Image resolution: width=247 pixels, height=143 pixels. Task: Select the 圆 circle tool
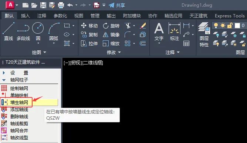pos(38,31)
